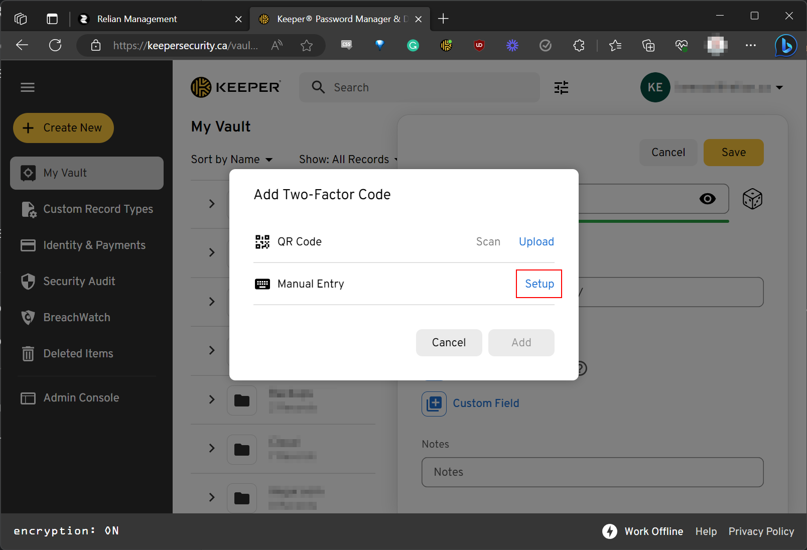Click into the Notes field
This screenshot has height=550, width=807.
[593, 472]
